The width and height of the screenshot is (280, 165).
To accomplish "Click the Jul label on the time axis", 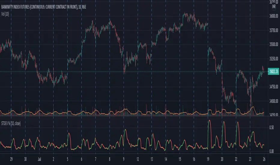I will [39, 159].
